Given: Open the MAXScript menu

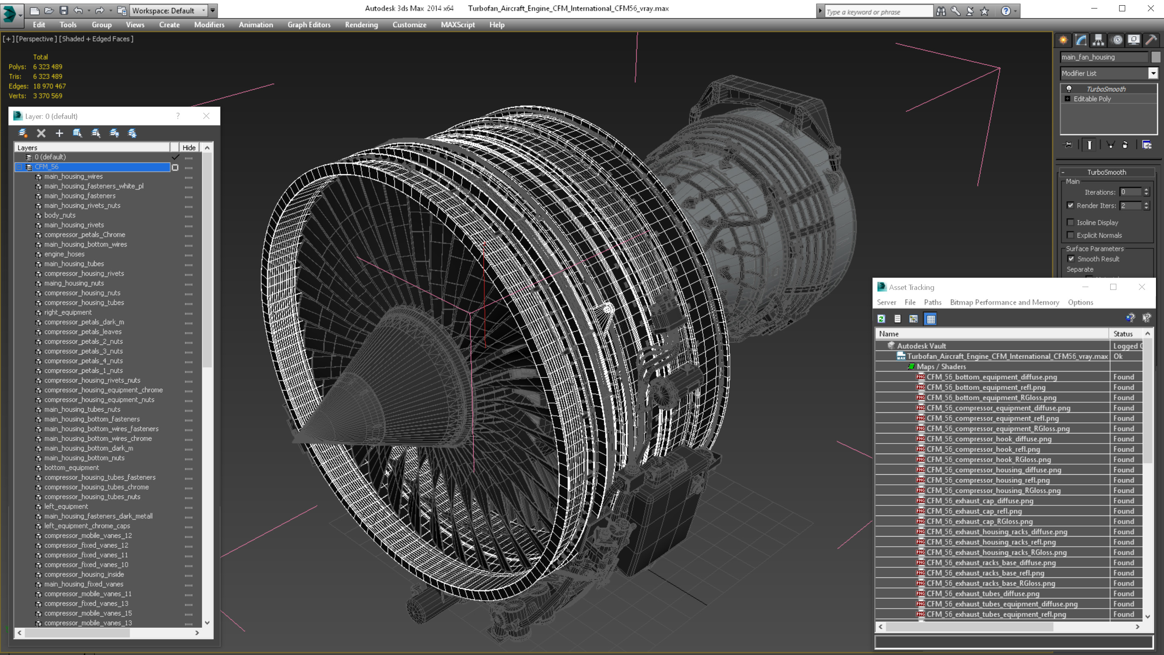Looking at the screenshot, I should 458,25.
